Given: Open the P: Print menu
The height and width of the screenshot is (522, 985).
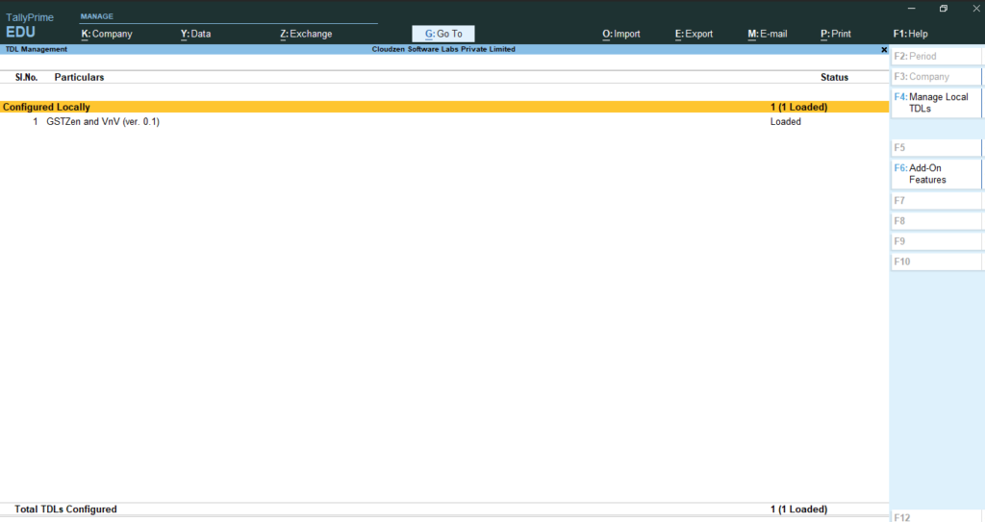Looking at the screenshot, I should point(836,34).
